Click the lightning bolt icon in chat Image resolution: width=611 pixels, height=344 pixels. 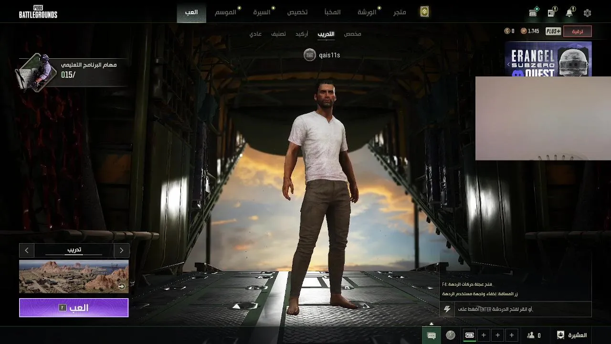447,309
